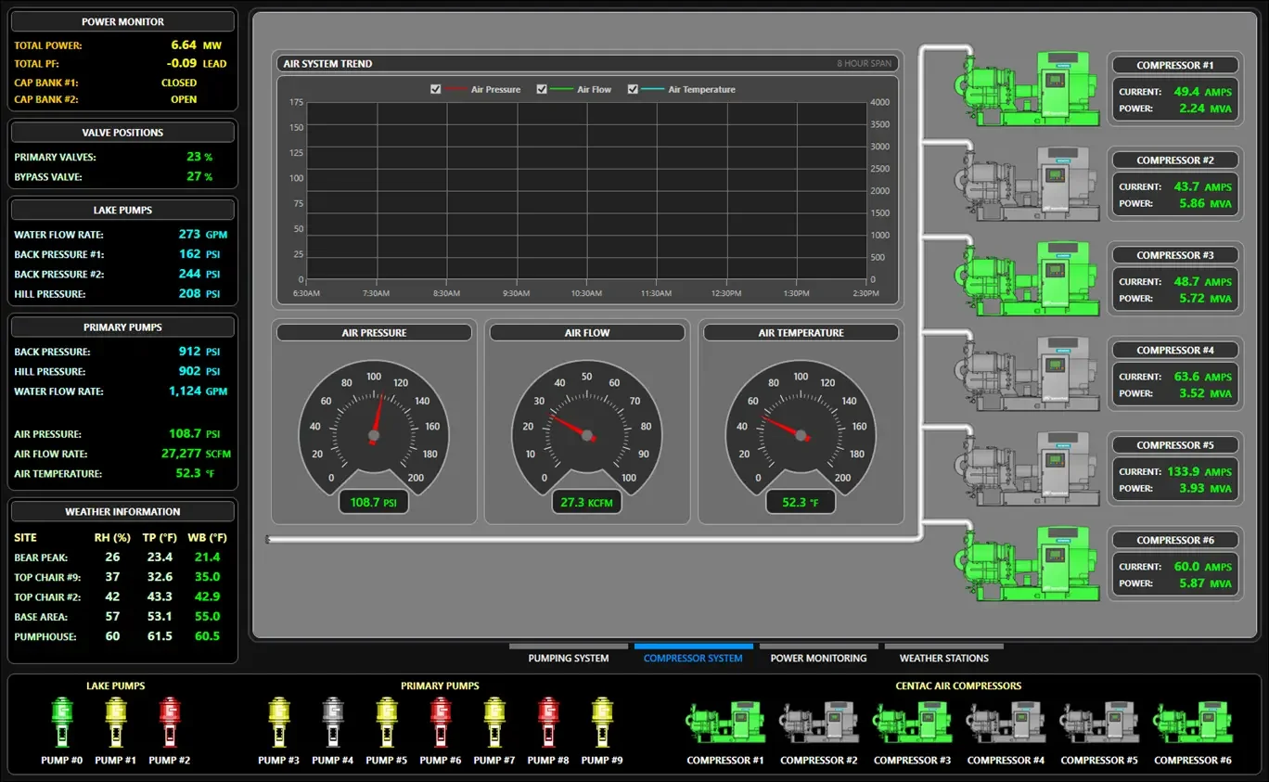
Task: Expand the Weather Information panel header
Action: point(122,510)
